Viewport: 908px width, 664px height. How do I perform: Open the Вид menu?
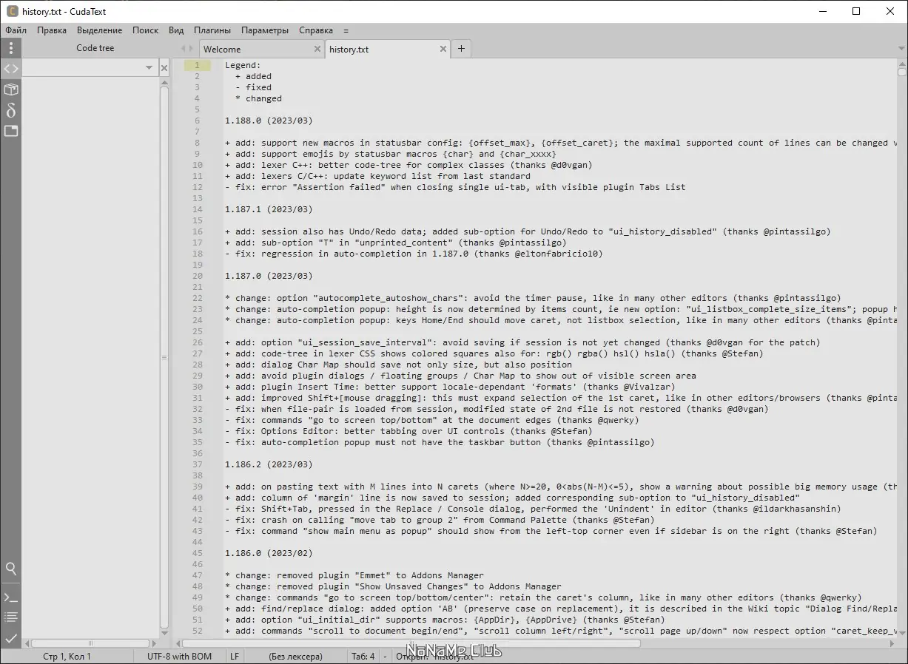(x=176, y=30)
